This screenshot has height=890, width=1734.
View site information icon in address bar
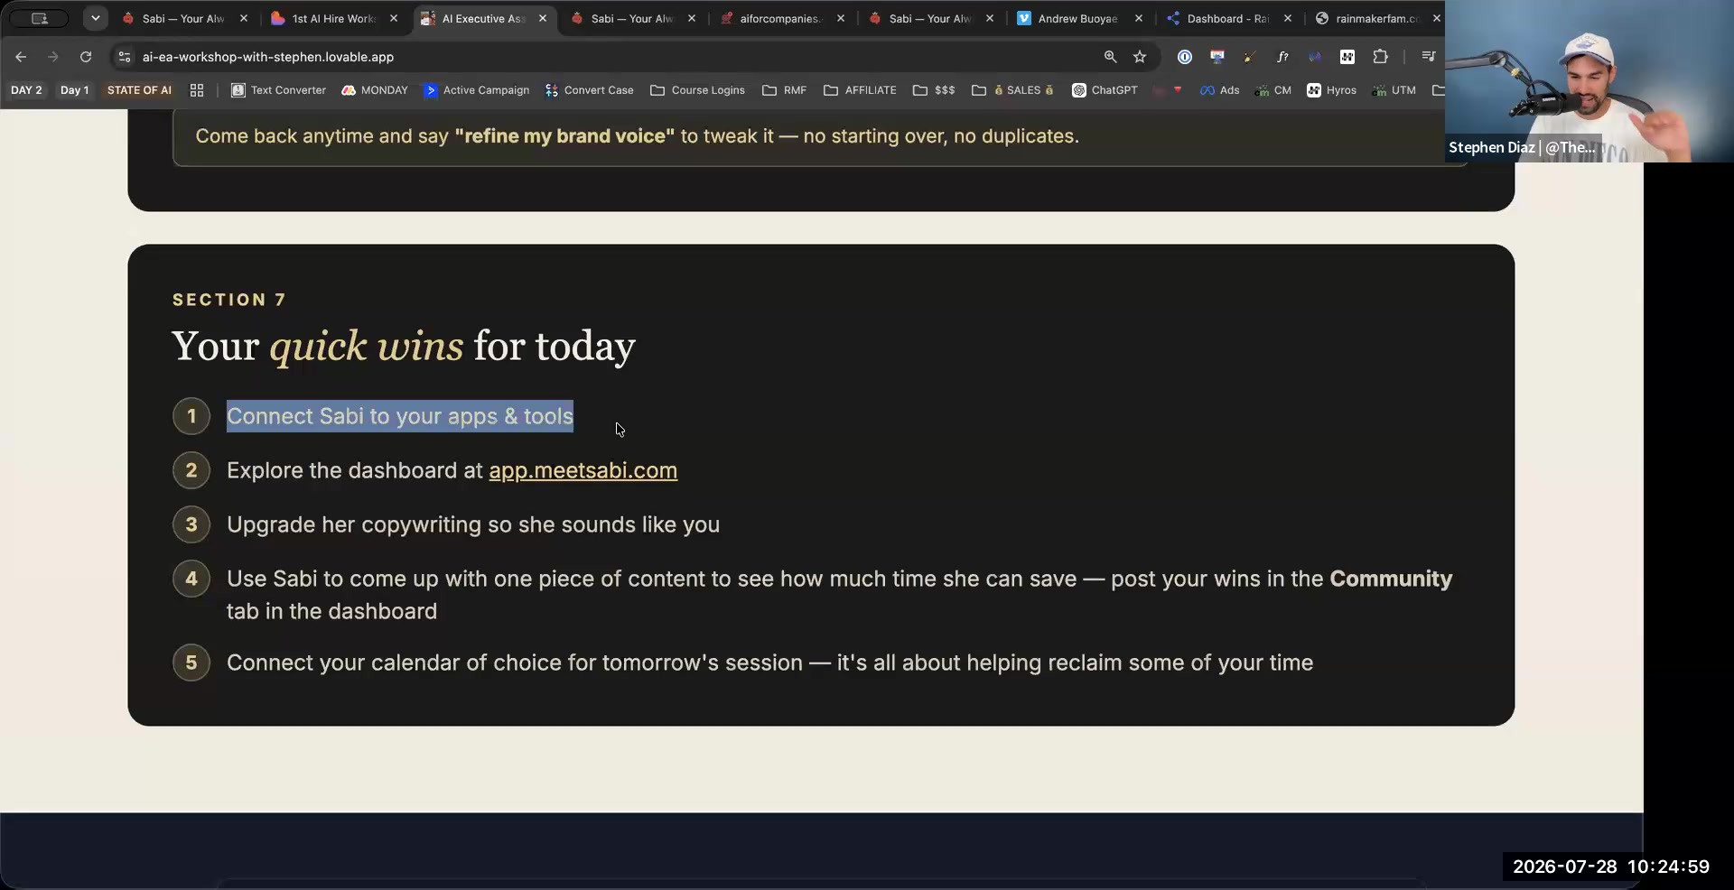[125, 57]
